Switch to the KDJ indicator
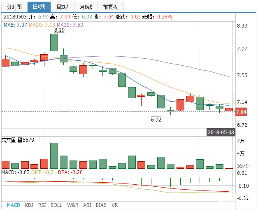The width and height of the screenshot is (258, 211). click(29, 205)
